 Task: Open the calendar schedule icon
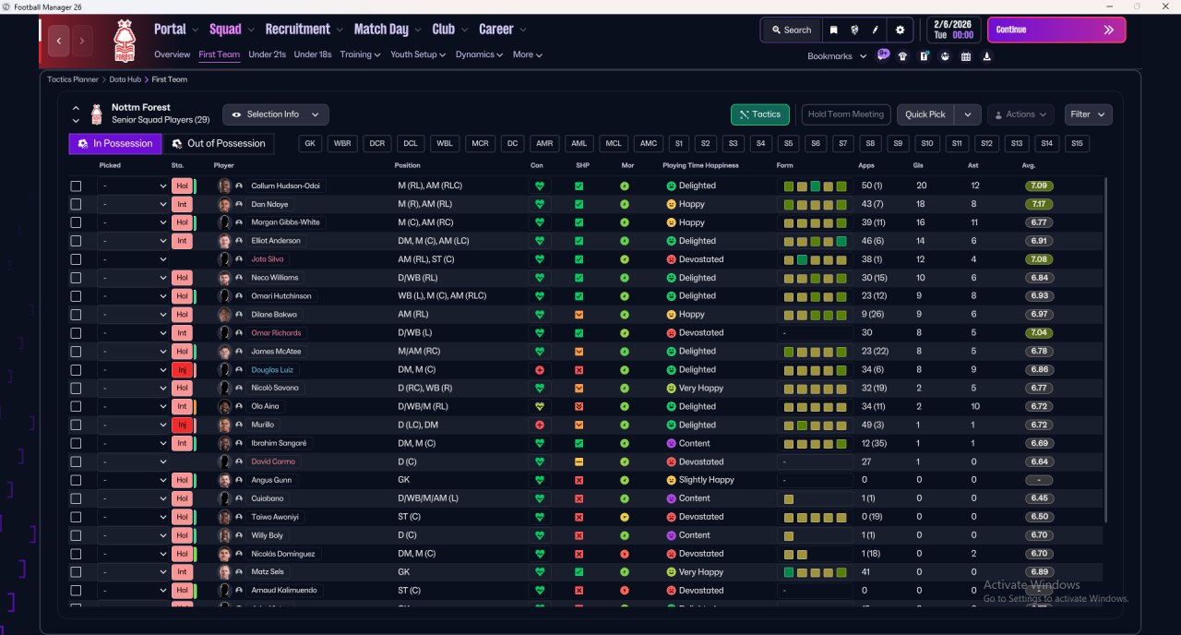click(x=966, y=56)
